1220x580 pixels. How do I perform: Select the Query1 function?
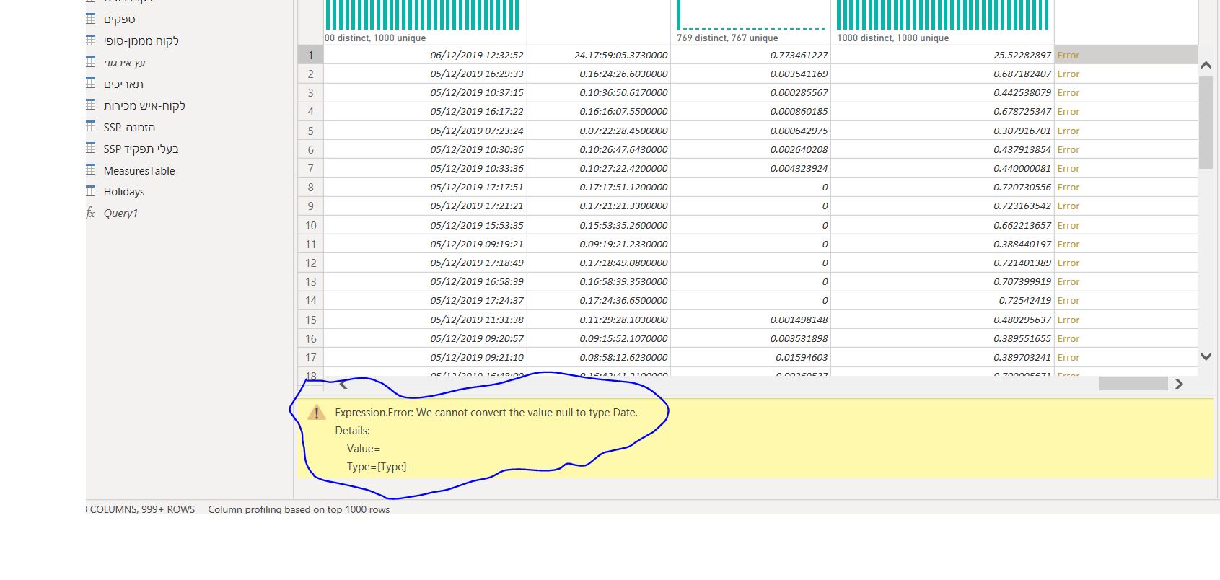tap(120, 214)
